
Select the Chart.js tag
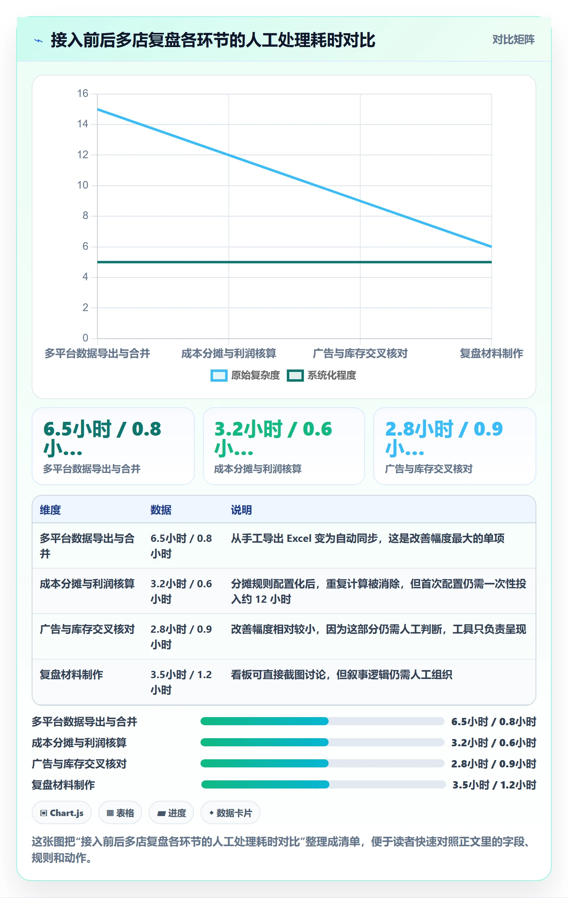coord(62,813)
